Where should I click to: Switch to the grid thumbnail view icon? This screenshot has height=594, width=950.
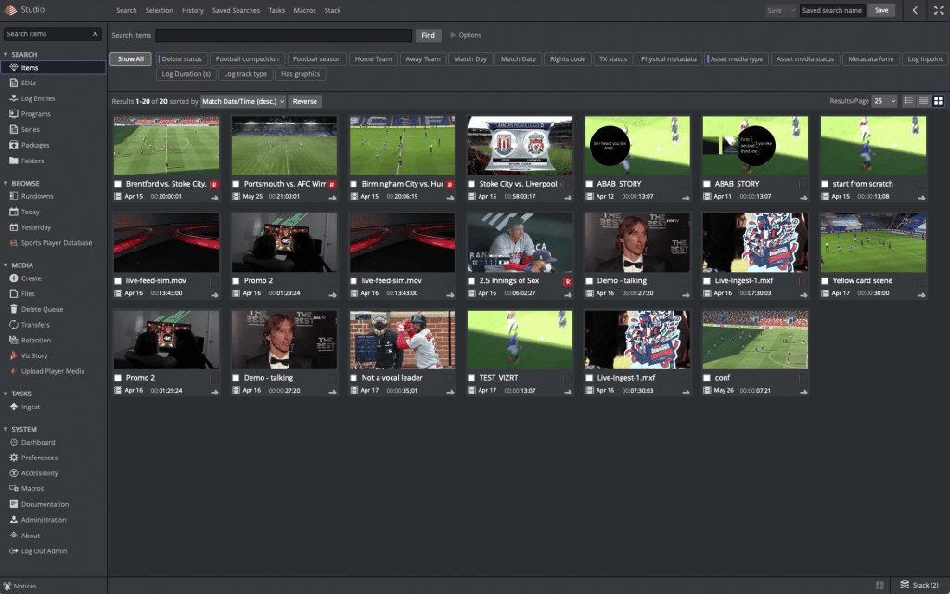click(x=938, y=100)
